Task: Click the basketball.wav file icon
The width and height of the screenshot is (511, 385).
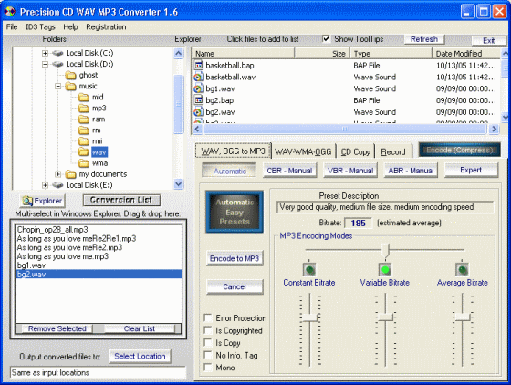Action: [x=199, y=77]
